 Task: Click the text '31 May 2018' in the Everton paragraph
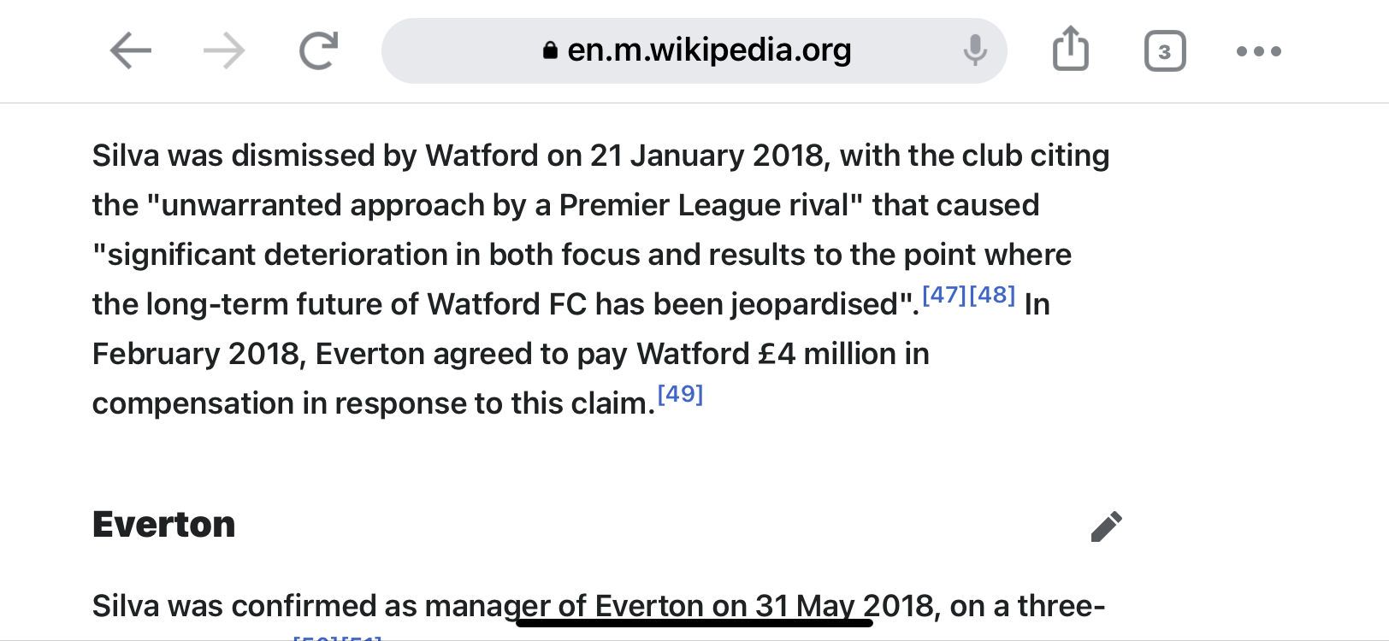click(845, 606)
